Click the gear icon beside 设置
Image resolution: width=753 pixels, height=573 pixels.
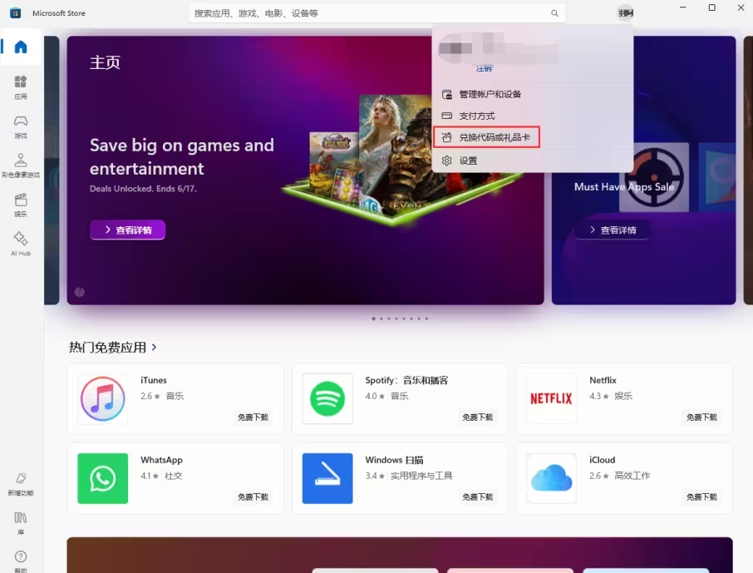pyautogui.click(x=446, y=161)
